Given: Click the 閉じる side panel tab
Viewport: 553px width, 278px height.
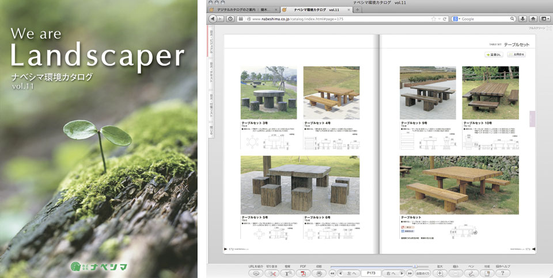Looking at the screenshot, I should [211, 130].
